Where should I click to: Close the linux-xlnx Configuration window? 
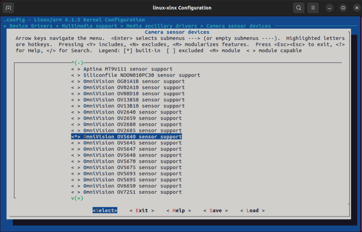coord(357,8)
